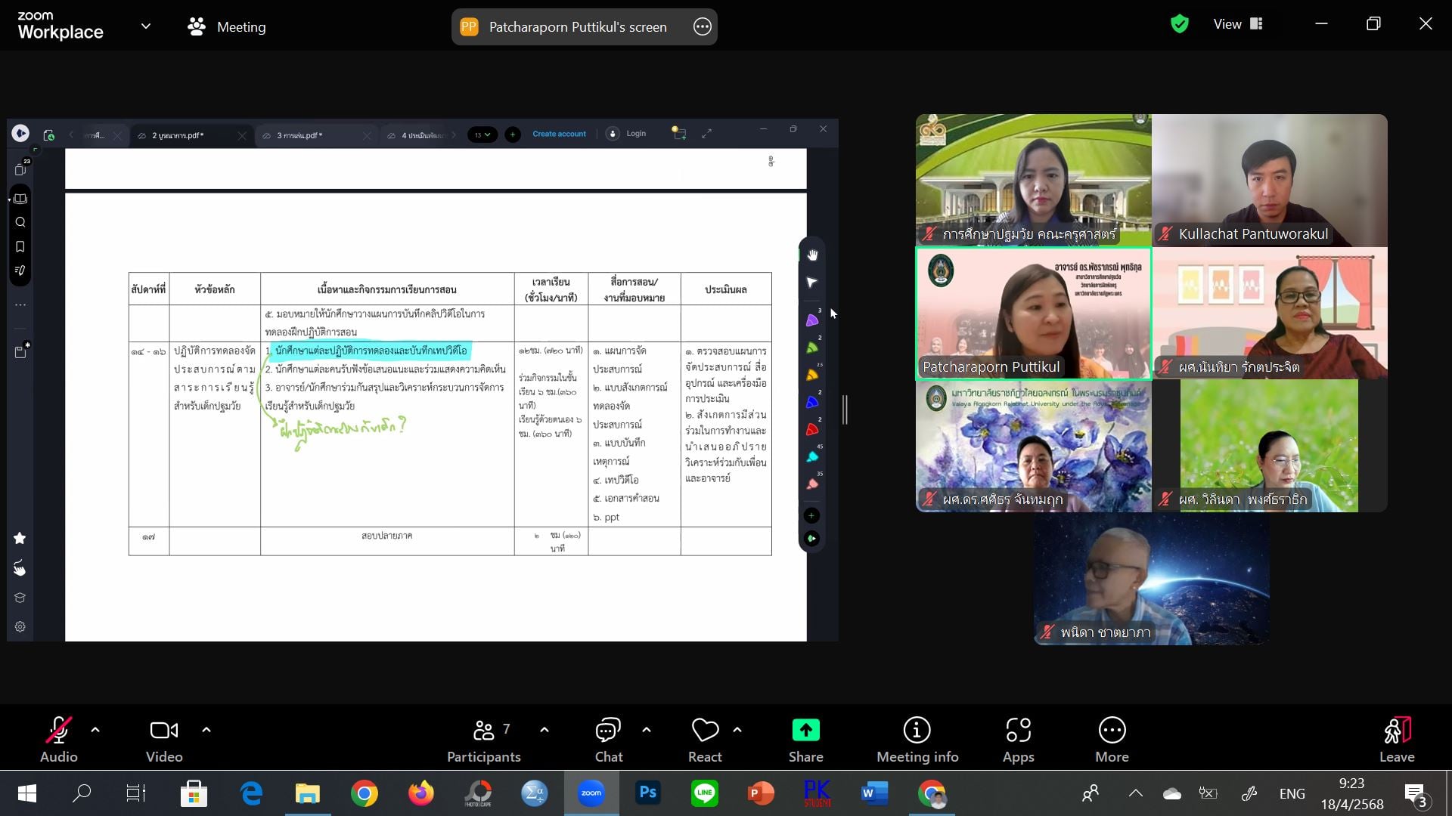The width and height of the screenshot is (1452, 816).
Task: Click the Leave meeting button
Action: 1396,739
